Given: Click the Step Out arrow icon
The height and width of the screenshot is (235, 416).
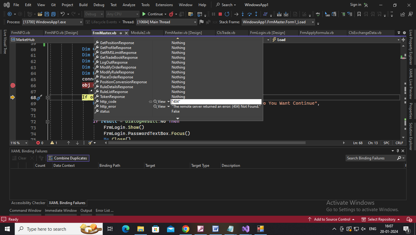Looking at the screenshot, I should [x=256, y=14].
